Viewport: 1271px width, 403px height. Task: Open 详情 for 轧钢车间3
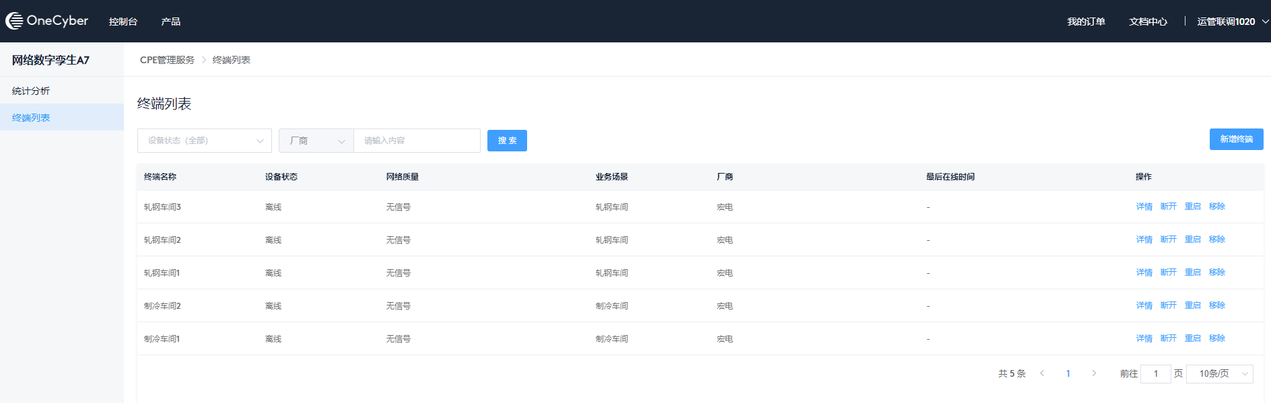(1144, 207)
